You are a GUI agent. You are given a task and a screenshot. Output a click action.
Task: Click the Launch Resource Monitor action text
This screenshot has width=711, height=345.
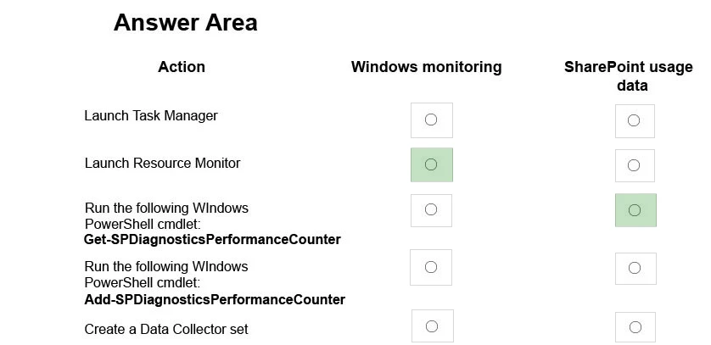[x=162, y=163]
